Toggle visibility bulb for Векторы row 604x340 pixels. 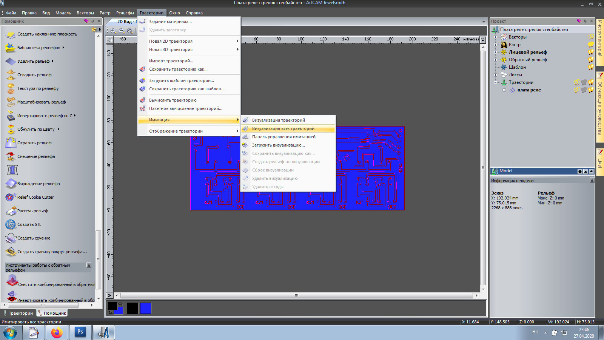[591, 37]
